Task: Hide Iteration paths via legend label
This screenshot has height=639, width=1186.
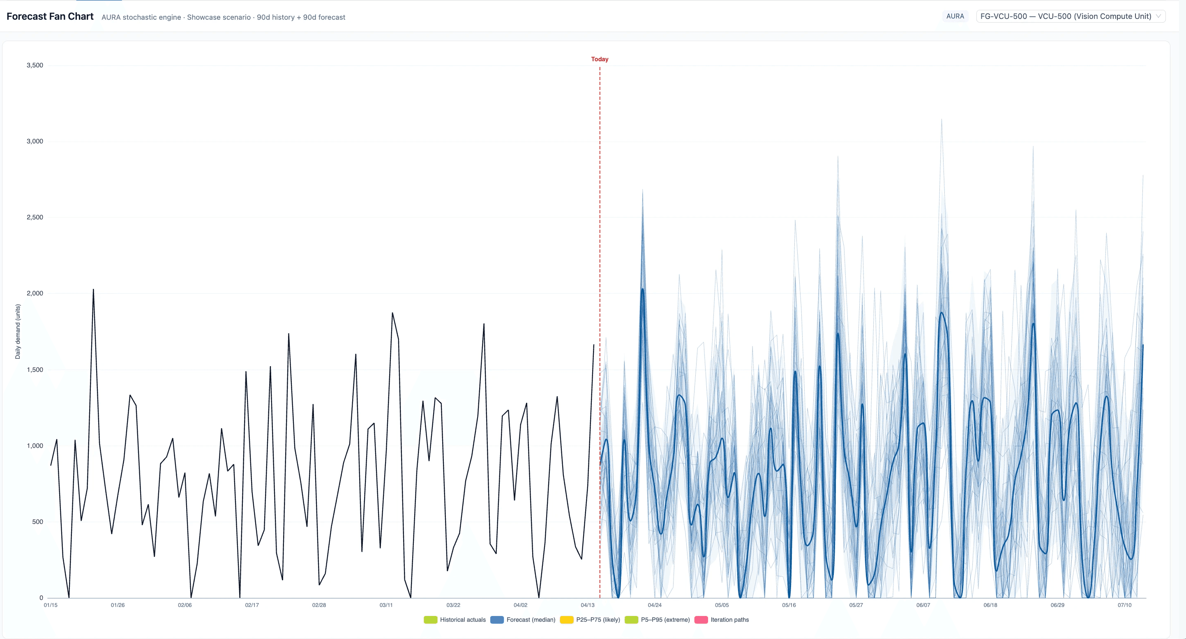Action: point(729,620)
